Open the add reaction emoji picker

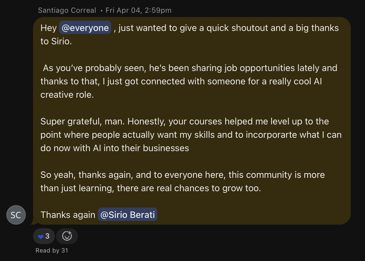tap(67, 236)
